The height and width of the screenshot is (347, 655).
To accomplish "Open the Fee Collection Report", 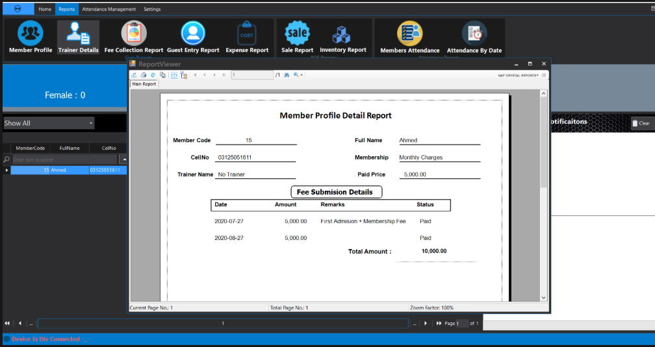I will click(134, 38).
